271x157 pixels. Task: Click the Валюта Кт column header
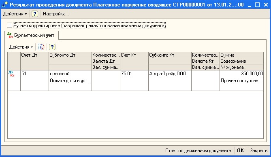[205, 61]
